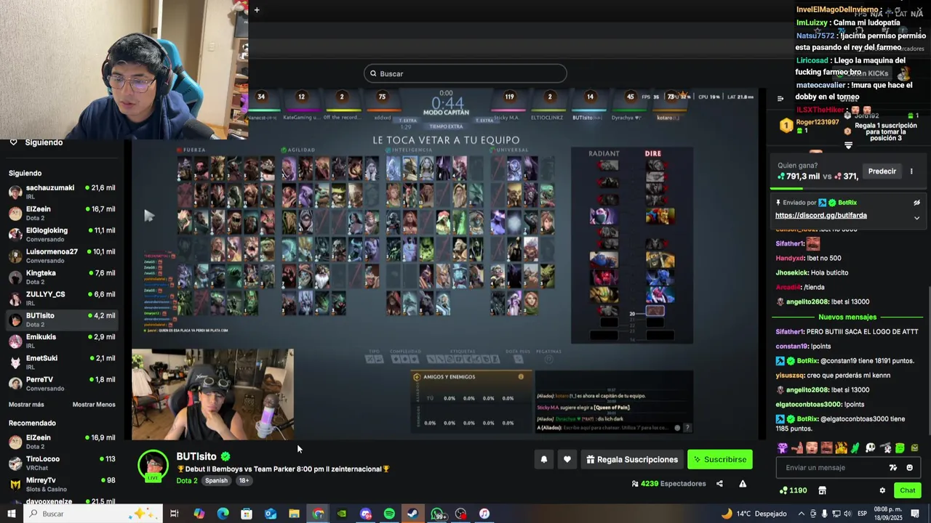
Task: Click the green square face quick emote
Action: (x=900, y=448)
